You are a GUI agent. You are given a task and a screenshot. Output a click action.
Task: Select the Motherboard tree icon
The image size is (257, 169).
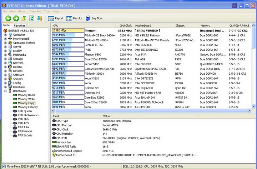click(x=10, y=39)
